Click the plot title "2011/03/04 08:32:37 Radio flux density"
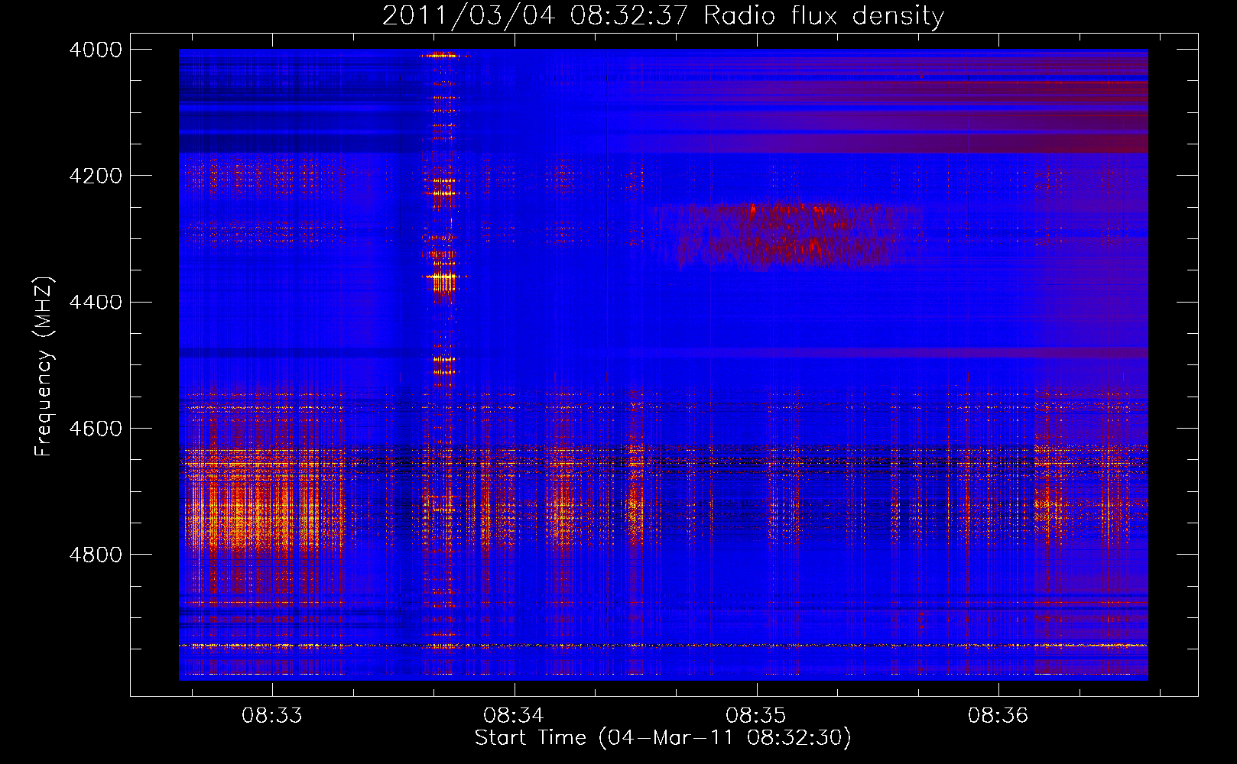The width and height of the screenshot is (1237, 764). pos(663,15)
